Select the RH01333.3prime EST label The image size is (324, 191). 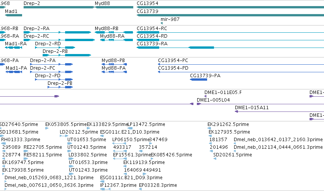click(21, 140)
